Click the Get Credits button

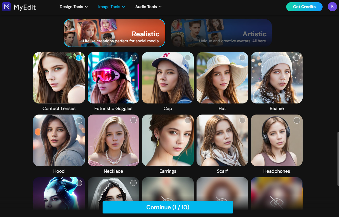304,7
